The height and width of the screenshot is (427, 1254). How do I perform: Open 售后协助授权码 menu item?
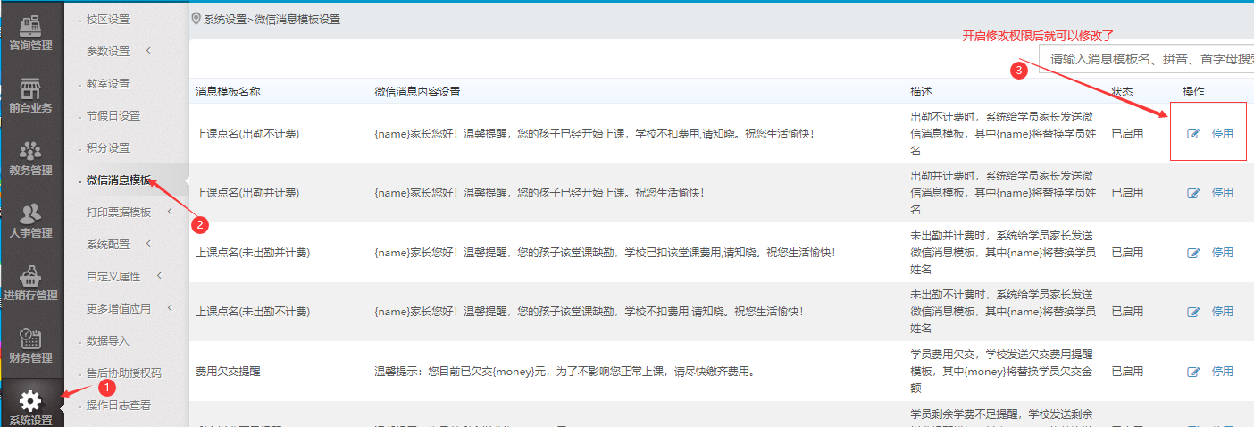[x=124, y=373]
